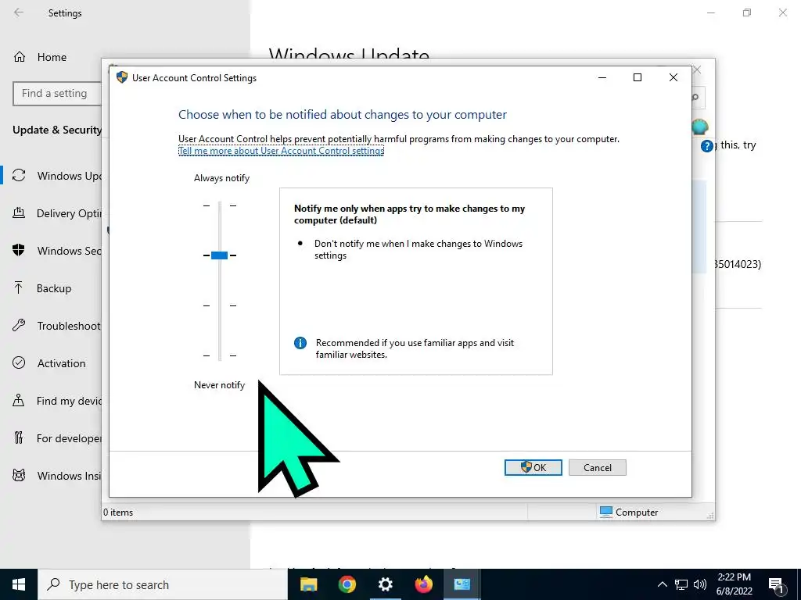The image size is (801, 600).
Task: Click the Find a setting search field
Action: click(57, 94)
